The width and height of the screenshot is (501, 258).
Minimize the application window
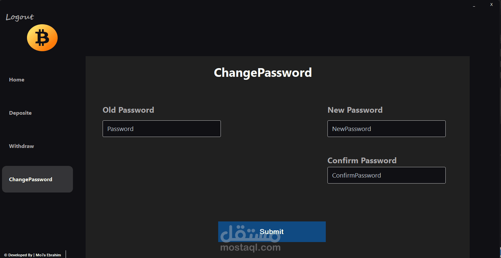click(x=474, y=5)
